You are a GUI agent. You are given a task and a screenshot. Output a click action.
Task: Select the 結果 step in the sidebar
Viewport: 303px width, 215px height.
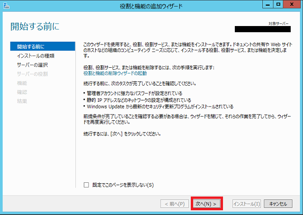pyautogui.click(x=22, y=101)
